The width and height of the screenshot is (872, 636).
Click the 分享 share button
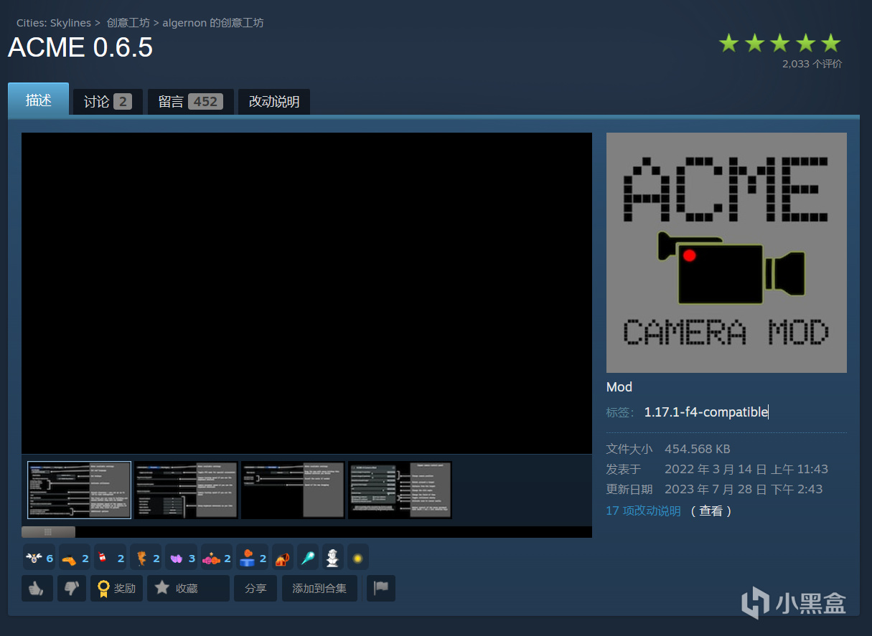255,588
